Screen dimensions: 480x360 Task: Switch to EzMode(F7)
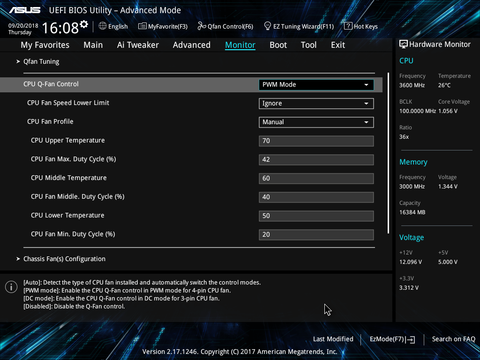pos(392,339)
